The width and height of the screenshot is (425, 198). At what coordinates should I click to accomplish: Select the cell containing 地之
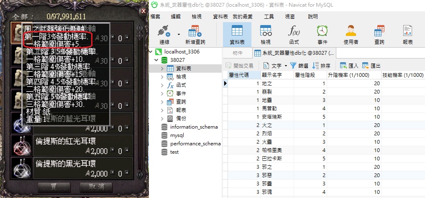tap(277, 84)
